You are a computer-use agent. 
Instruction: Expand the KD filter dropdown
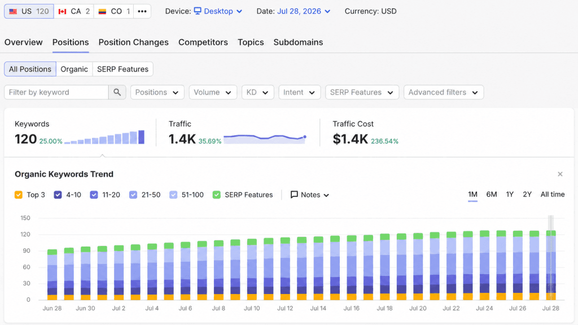(257, 92)
